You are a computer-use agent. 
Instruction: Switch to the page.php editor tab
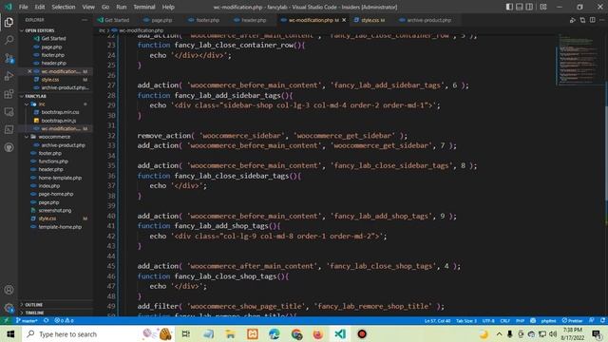click(x=158, y=20)
